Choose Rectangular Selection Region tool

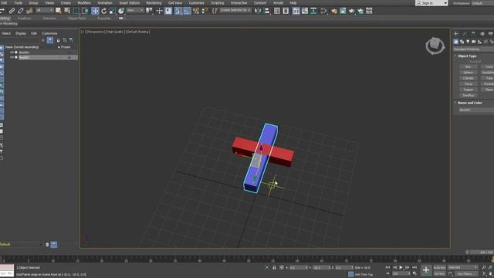click(76, 11)
